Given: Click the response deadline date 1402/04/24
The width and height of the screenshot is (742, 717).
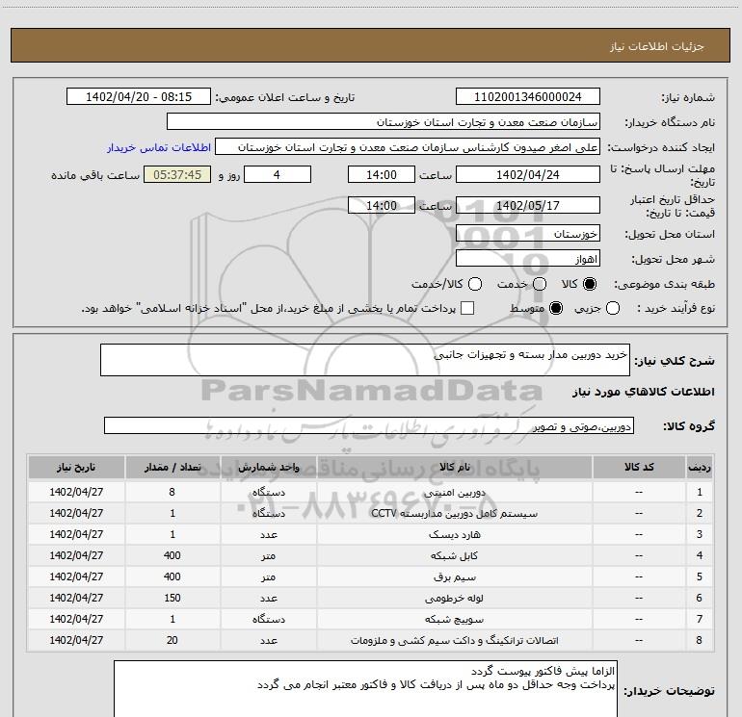Looking at the screenshot, I should [528, 175].
